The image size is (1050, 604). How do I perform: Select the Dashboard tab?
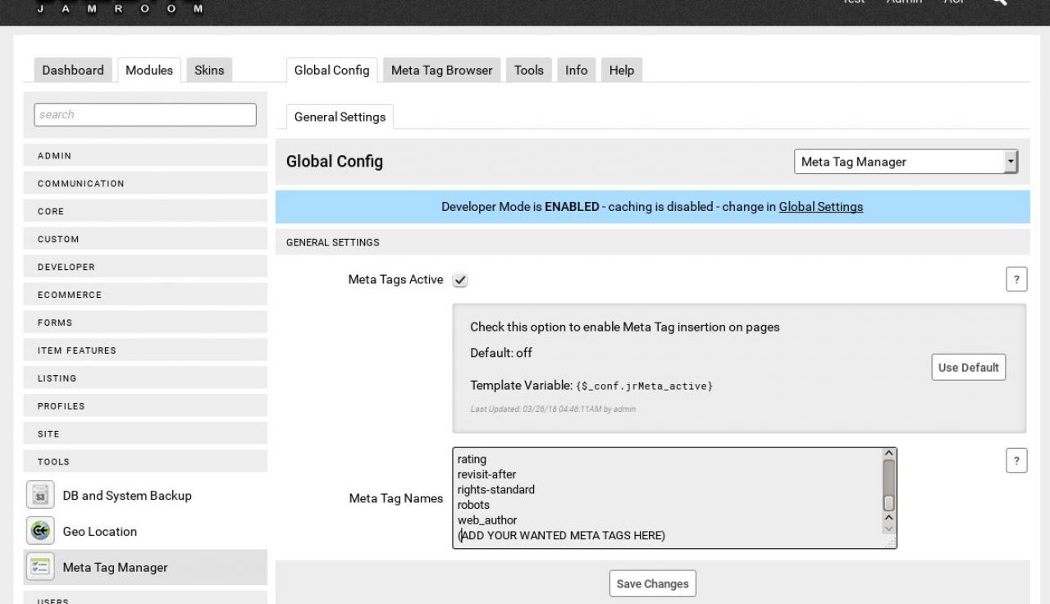tap(73, 71)
